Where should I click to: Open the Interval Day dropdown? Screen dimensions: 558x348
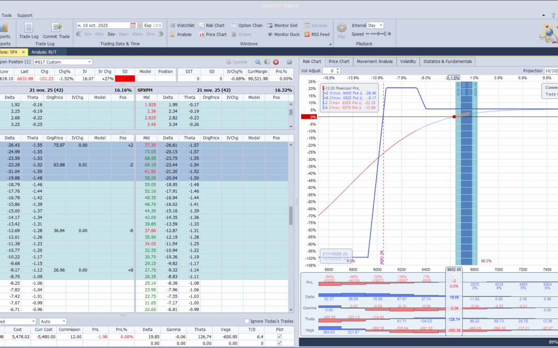coord(381,25)
